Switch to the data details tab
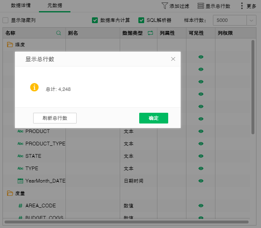261x228 pixels. pyautogui.click(x=21, y=6)
